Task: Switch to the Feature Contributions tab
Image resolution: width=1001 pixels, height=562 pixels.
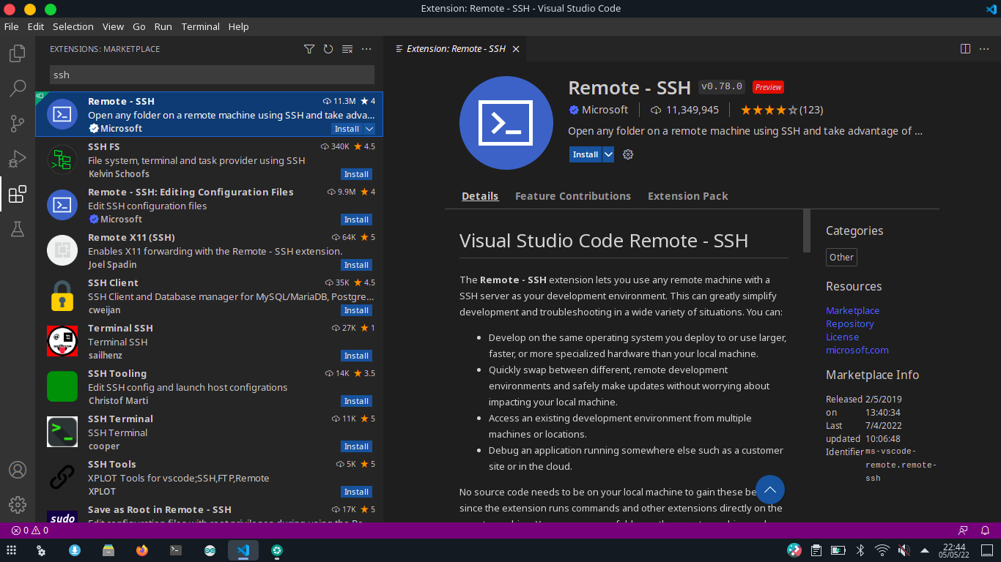Action: coord(573,196)
